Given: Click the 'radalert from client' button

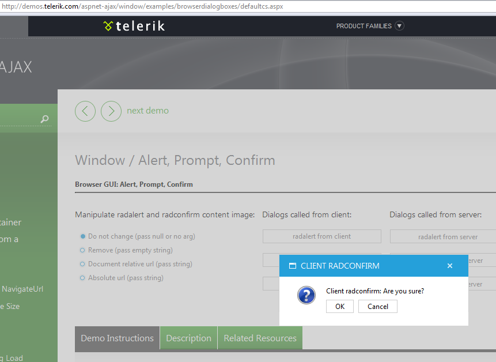Looking at the screenshot, I should pyautogui.click(x=321, y=236).
